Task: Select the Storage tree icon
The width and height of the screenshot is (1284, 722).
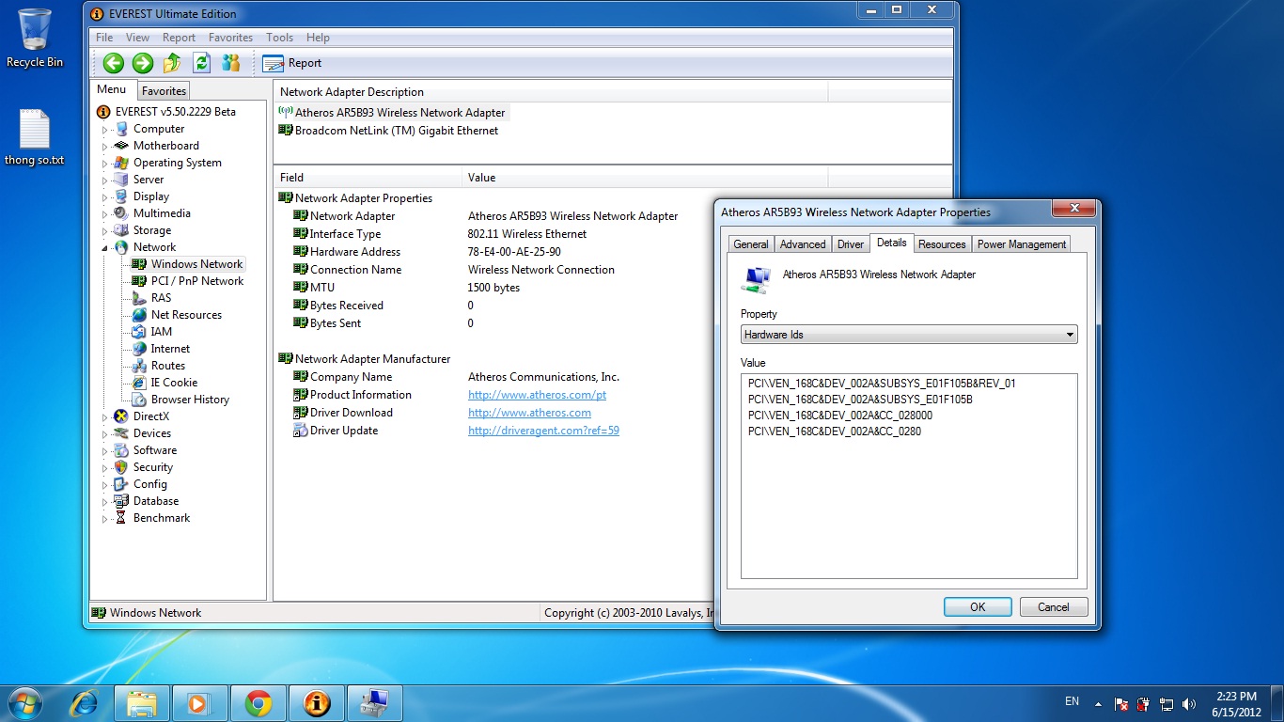Action: pyautogui.click(x=121, y=230)
